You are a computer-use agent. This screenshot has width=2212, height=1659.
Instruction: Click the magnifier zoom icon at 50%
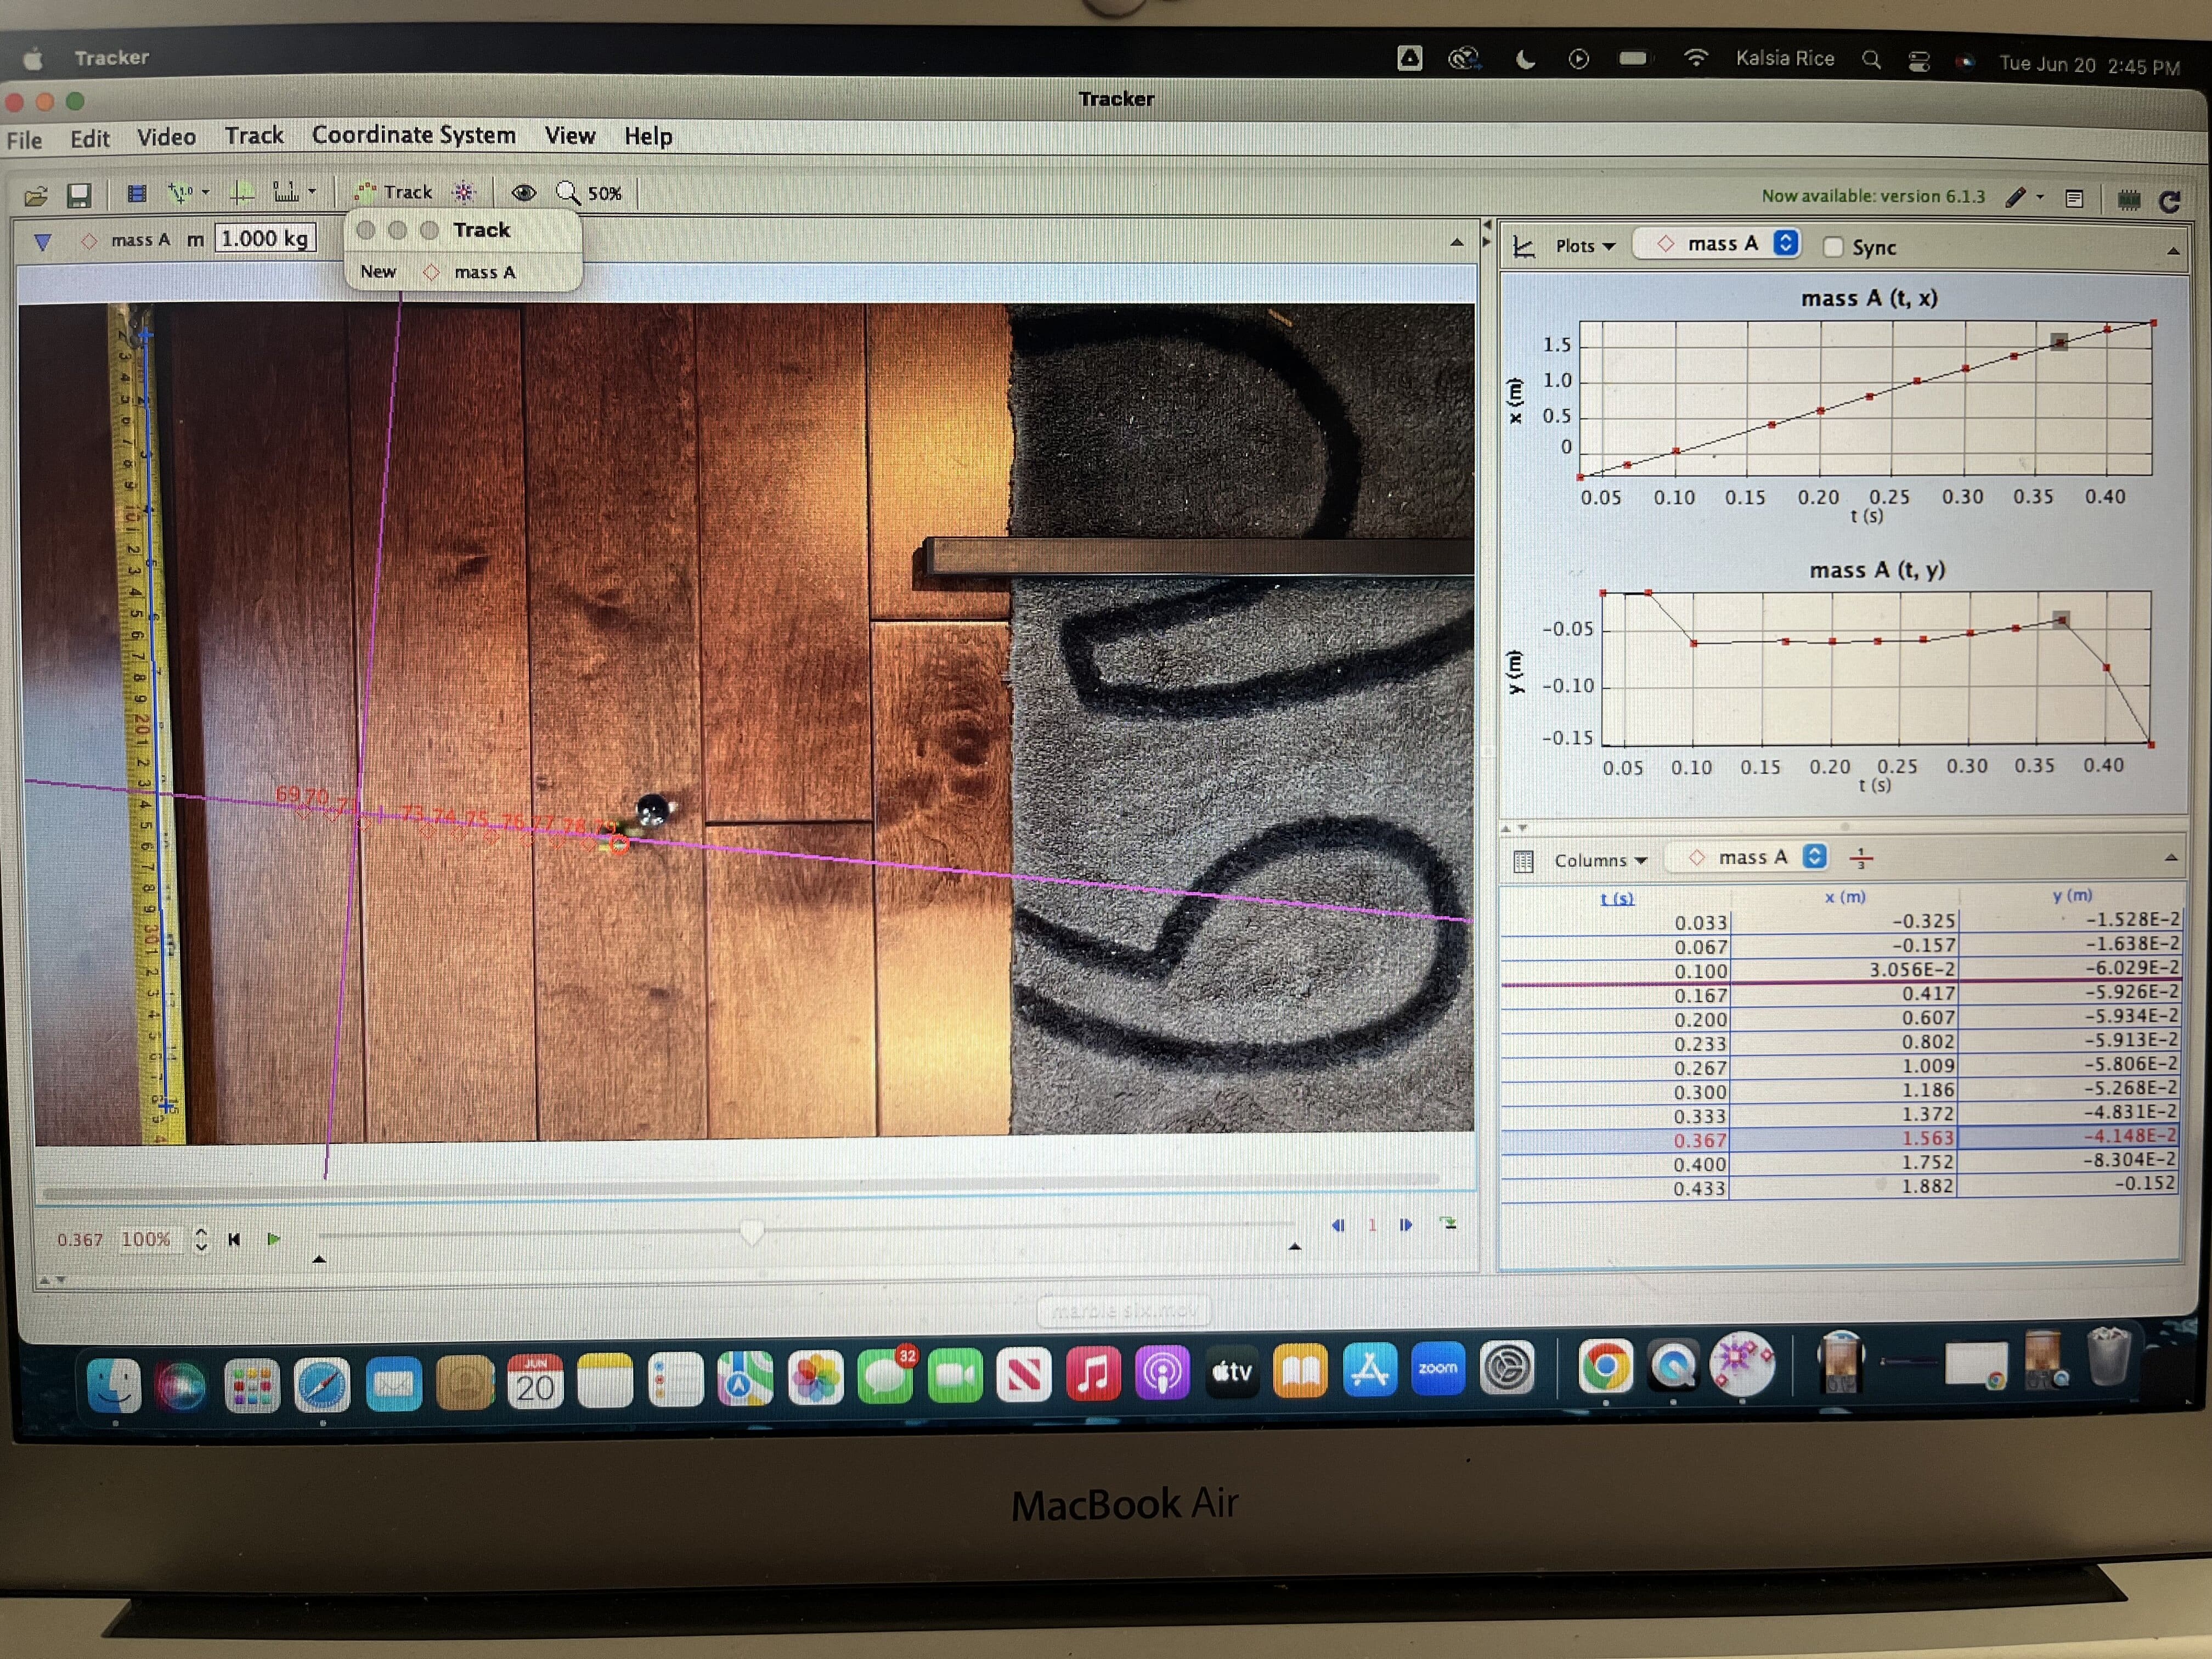coord(567,192)
